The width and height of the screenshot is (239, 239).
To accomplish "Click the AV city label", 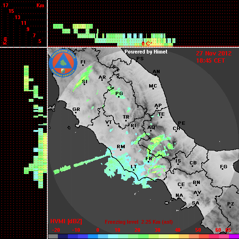I will 197,193.
